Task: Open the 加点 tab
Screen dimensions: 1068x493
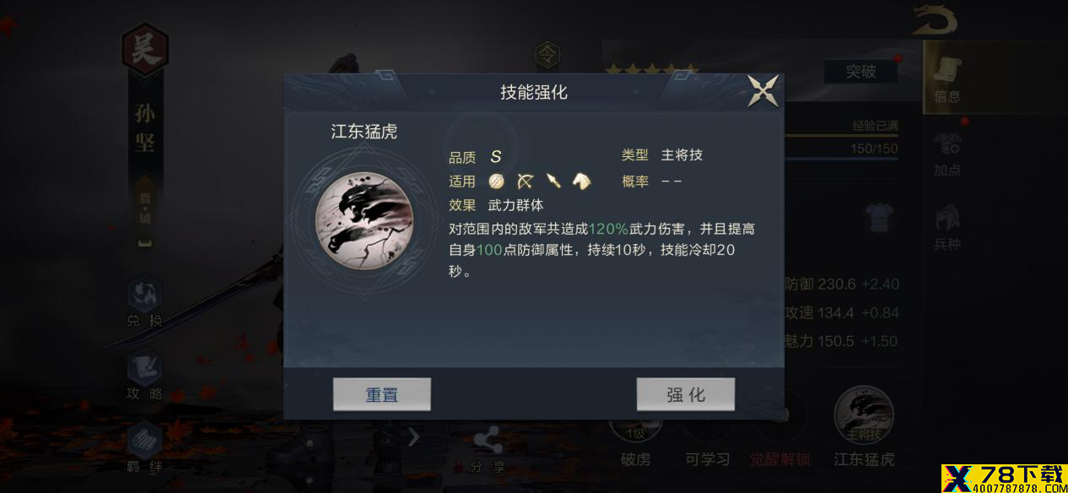Action: click(947, 154)
